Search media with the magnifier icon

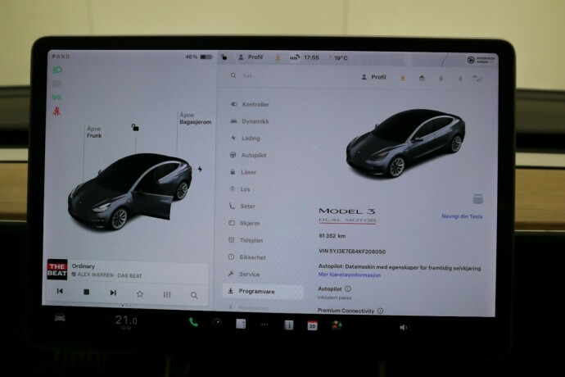click(x=194, y=293)
